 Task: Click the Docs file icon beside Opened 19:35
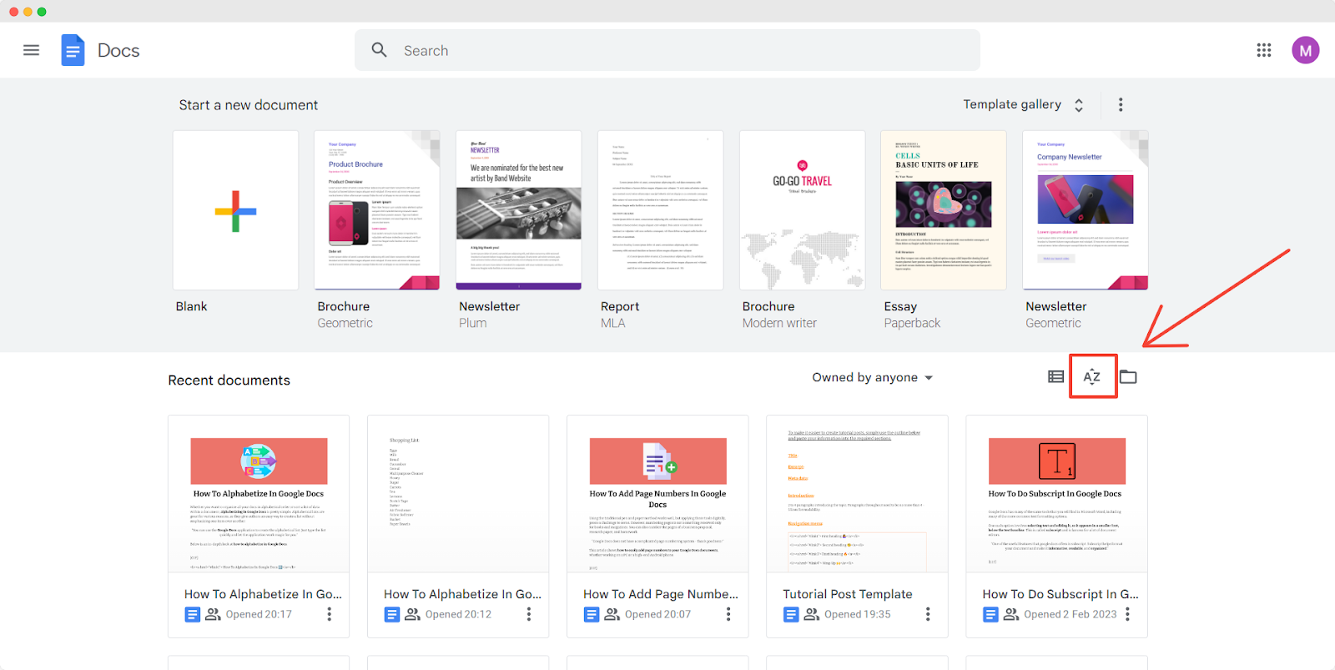coord(791,614)
